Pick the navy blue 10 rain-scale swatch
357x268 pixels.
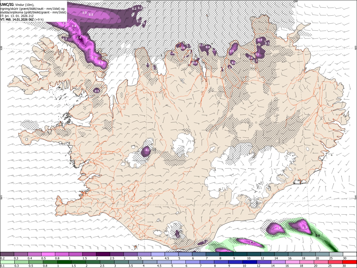coord(249,262)
